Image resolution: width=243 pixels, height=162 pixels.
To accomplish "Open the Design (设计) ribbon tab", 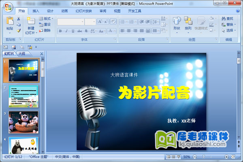I will point(50,11).
